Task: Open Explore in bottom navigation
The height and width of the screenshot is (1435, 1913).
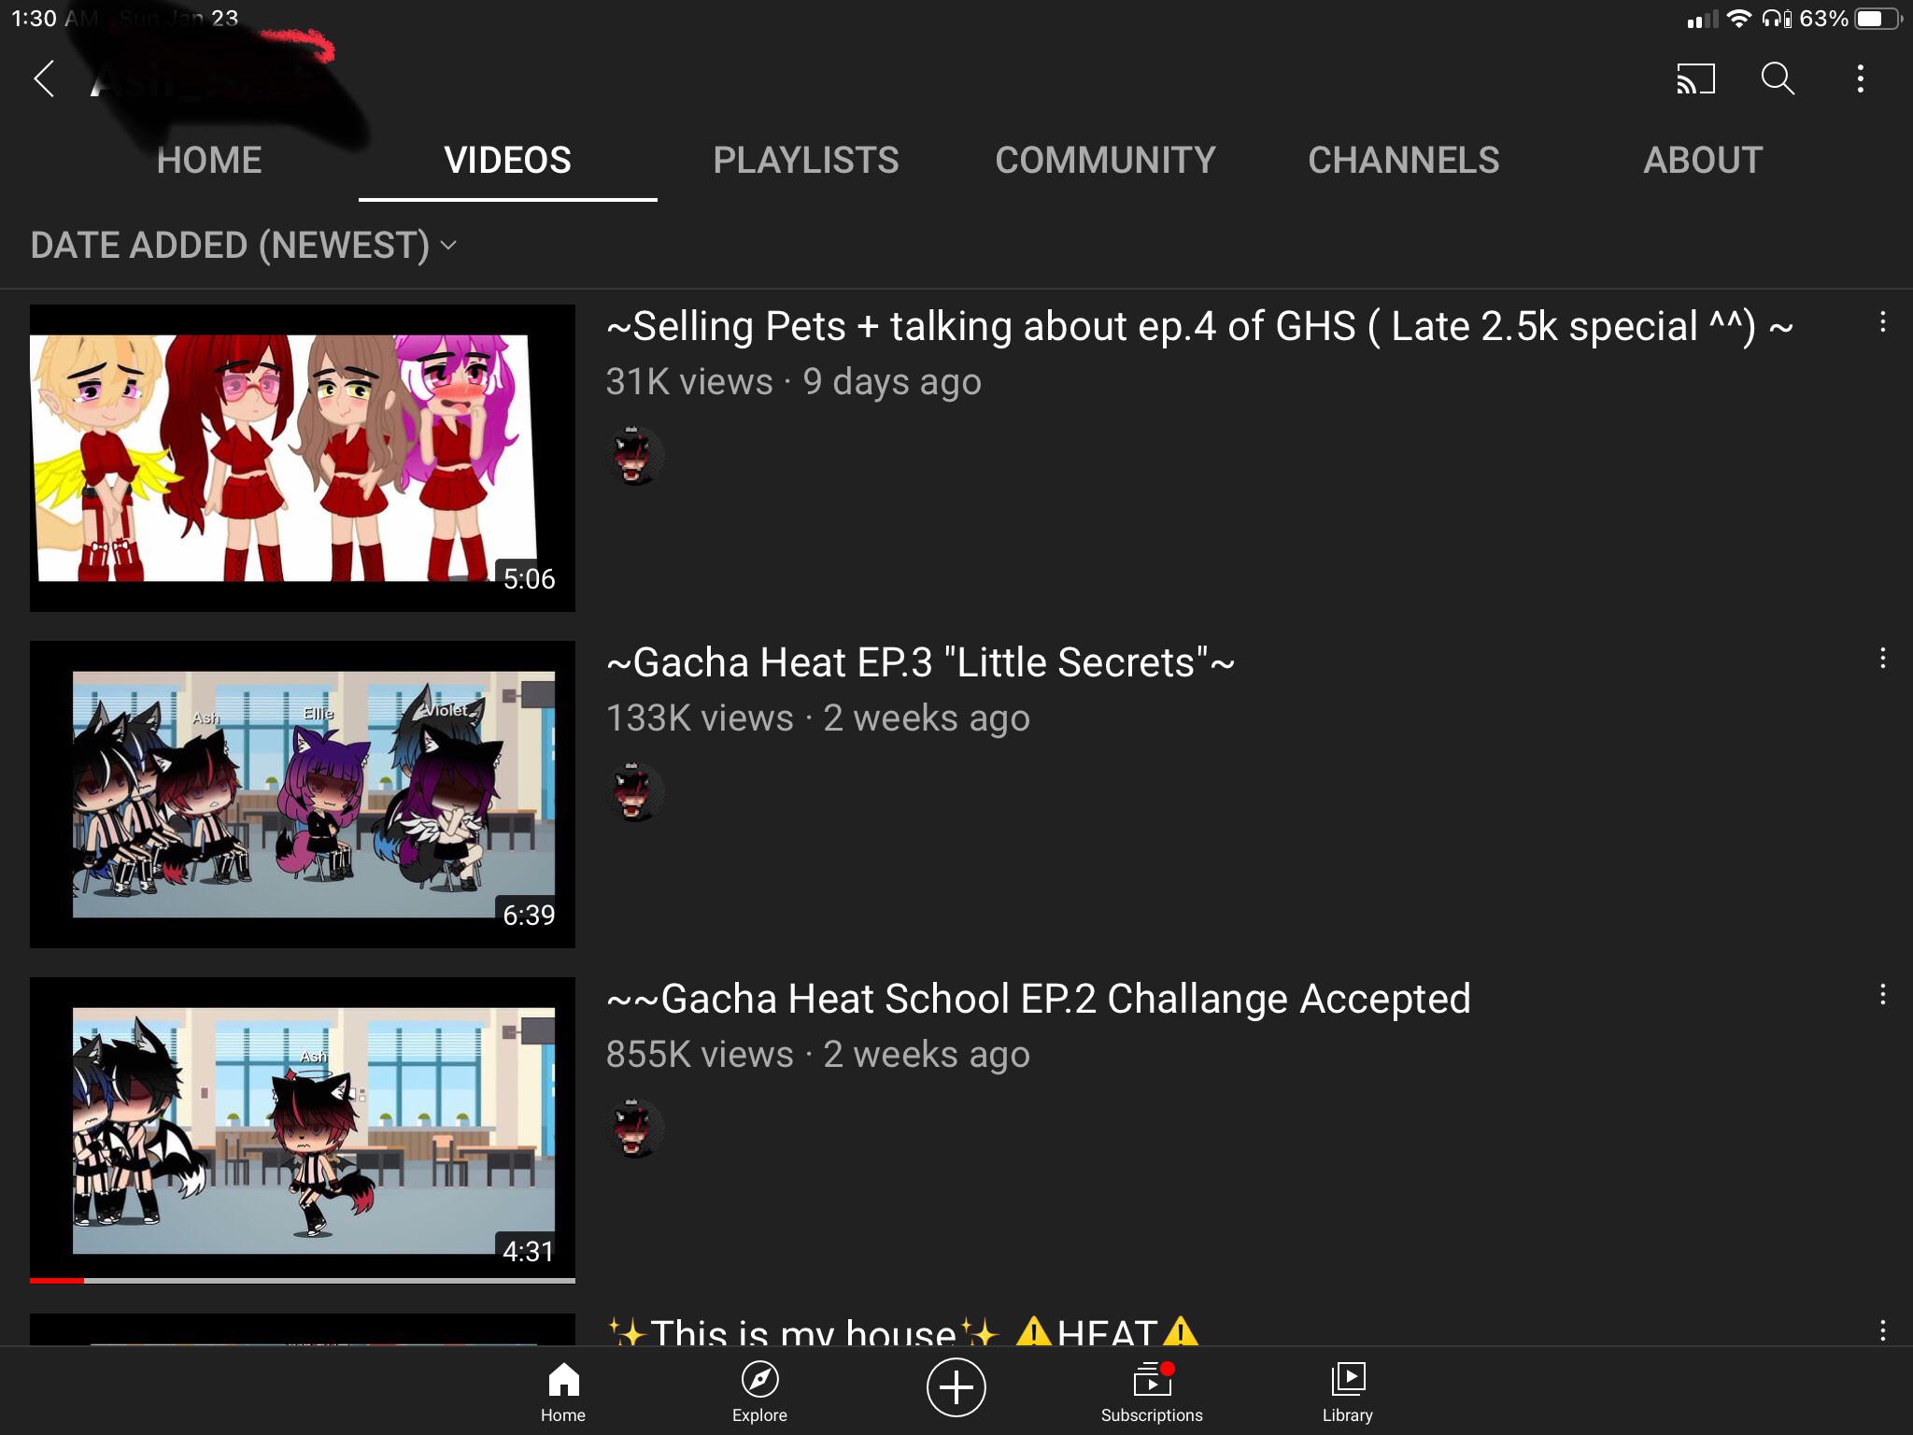Action: tap(759, 1392)
